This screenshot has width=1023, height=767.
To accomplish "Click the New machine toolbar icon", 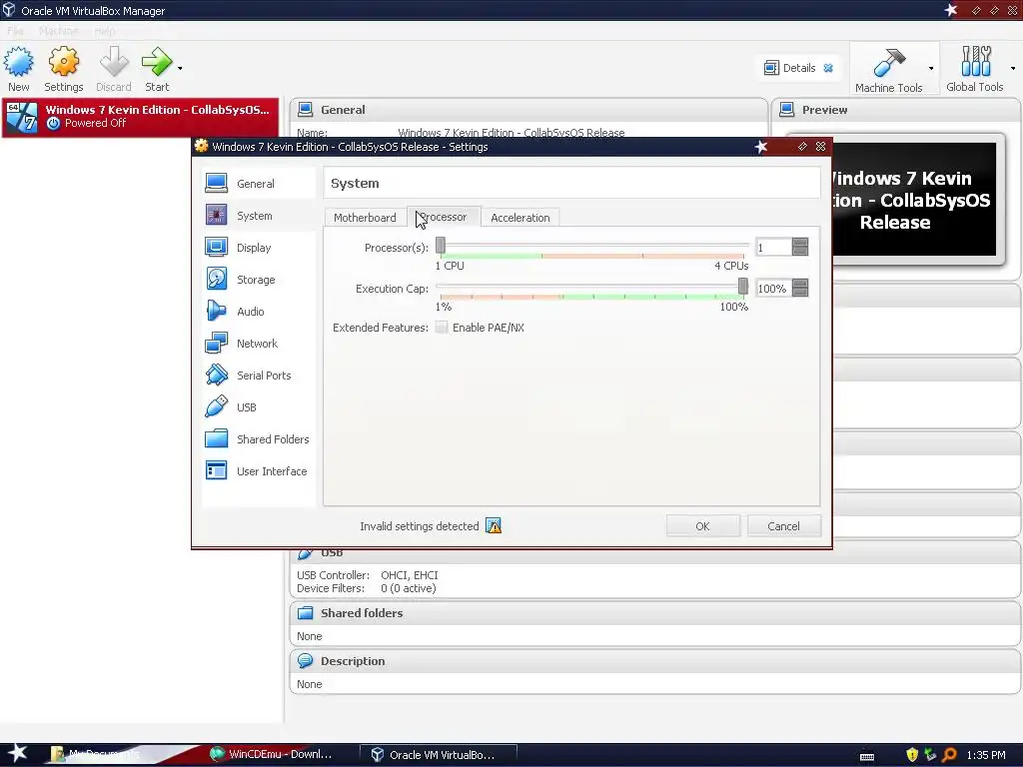I will tap(19, 69).
